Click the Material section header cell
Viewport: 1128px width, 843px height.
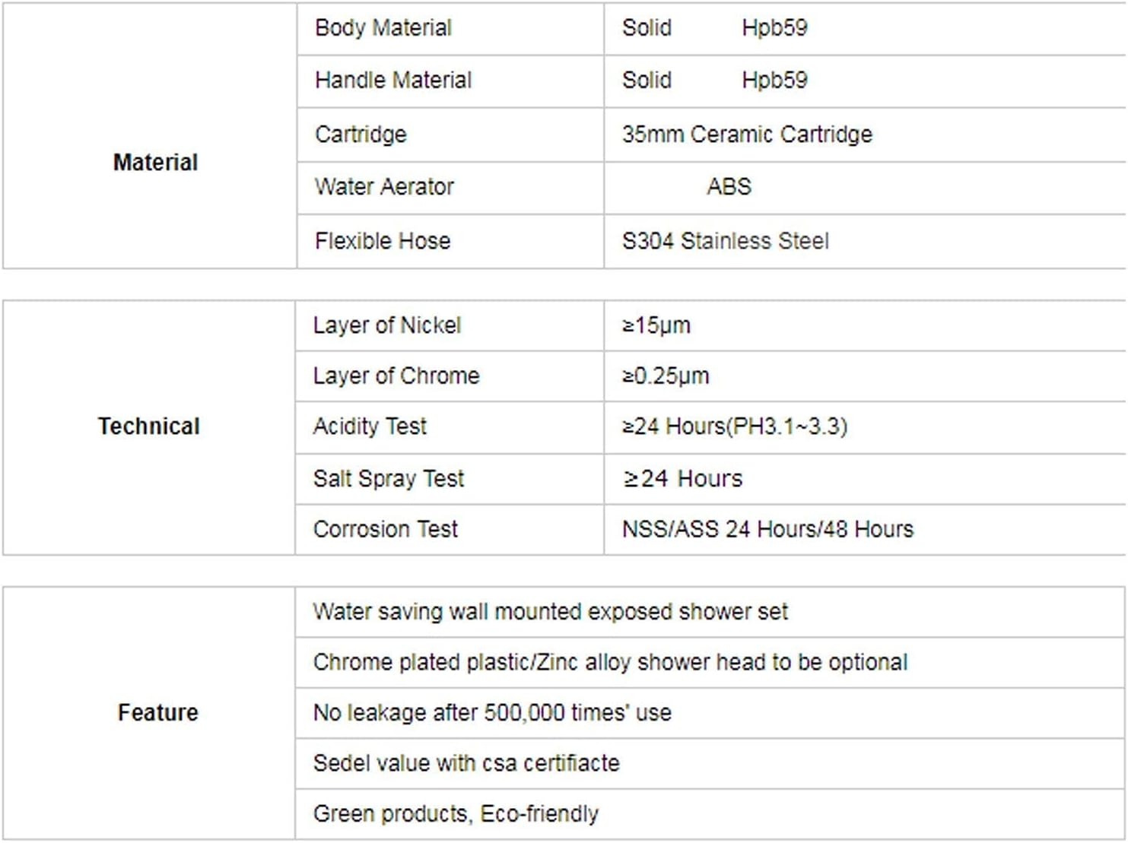(150, 135)
